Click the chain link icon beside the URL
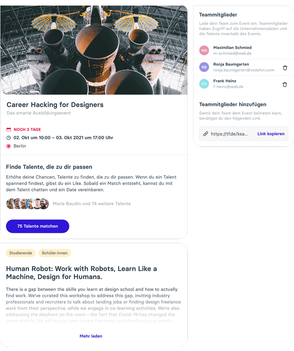Image resolution: width=294 pixels, height=351 pixels. [x=205, y=134]
